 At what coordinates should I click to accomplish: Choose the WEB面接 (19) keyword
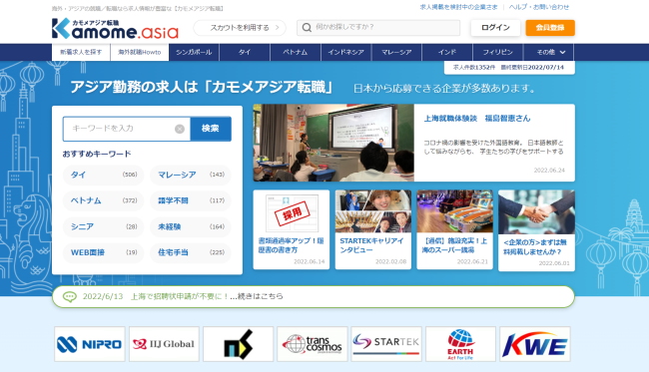point(103,252)
